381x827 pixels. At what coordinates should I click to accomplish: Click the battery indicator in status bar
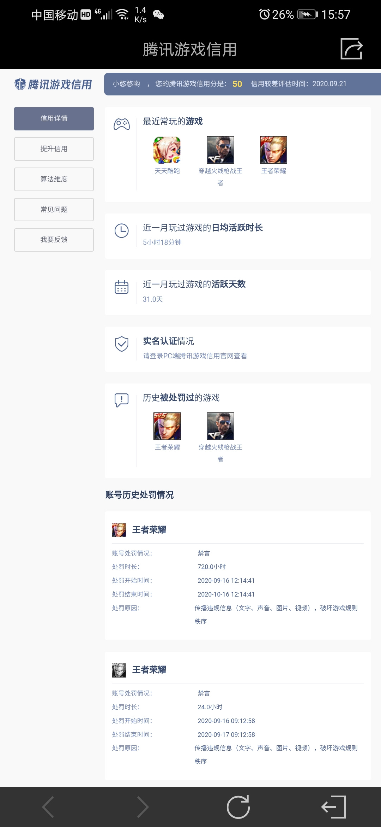pos(308,14)
